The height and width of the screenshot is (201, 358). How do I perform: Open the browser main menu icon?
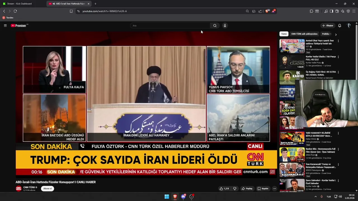pyautogui.click(x=354, y=11)
